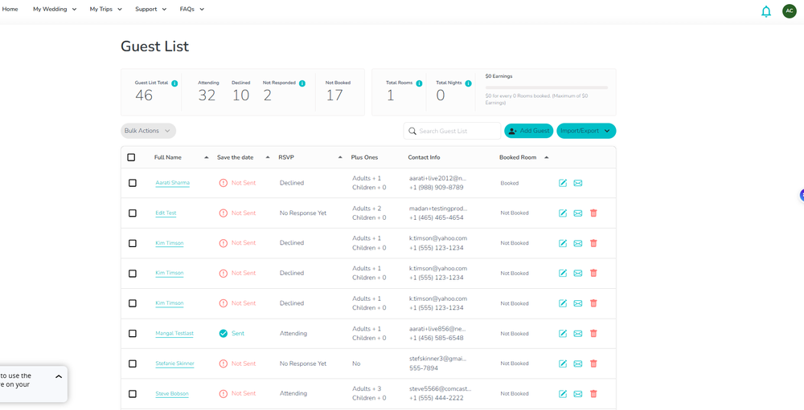Check the box for Aarati Sharma
Screen dimensions: 804x410
pos(133,183)
